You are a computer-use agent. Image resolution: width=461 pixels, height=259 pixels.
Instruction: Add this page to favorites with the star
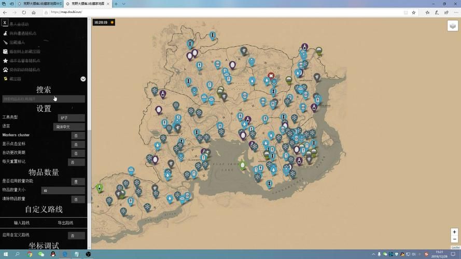[x=414, y=12]
